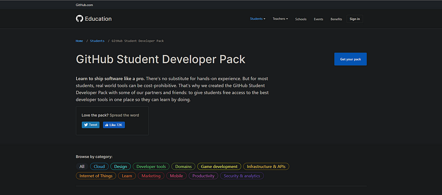Filter by the Productivity category

[x=203, y=176]
